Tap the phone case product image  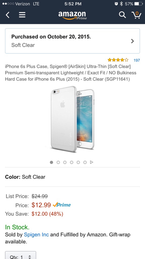(72, 119)
